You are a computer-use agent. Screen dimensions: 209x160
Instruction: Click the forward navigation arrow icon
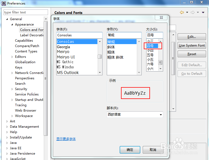click(193, 12)
